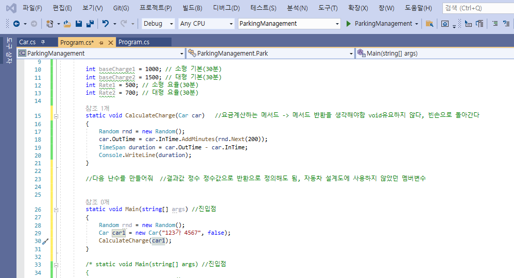514x278 pixels.
Task: Click the 'baseCharge1' variable on line 10
Action: tap(117, 69)
